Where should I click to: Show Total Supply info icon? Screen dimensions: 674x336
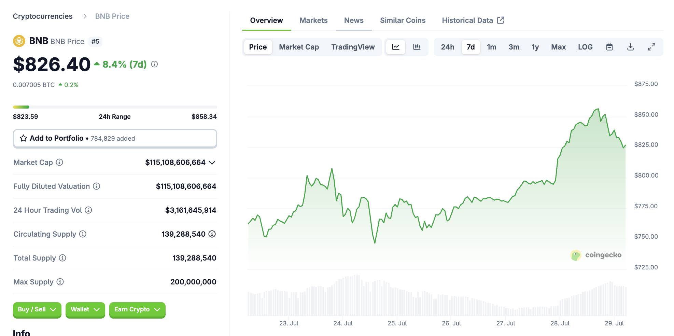point(62,258)
